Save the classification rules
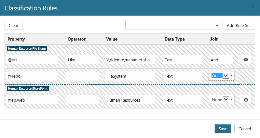The height and width of the screenshot is (138, 260). (223, 129)
